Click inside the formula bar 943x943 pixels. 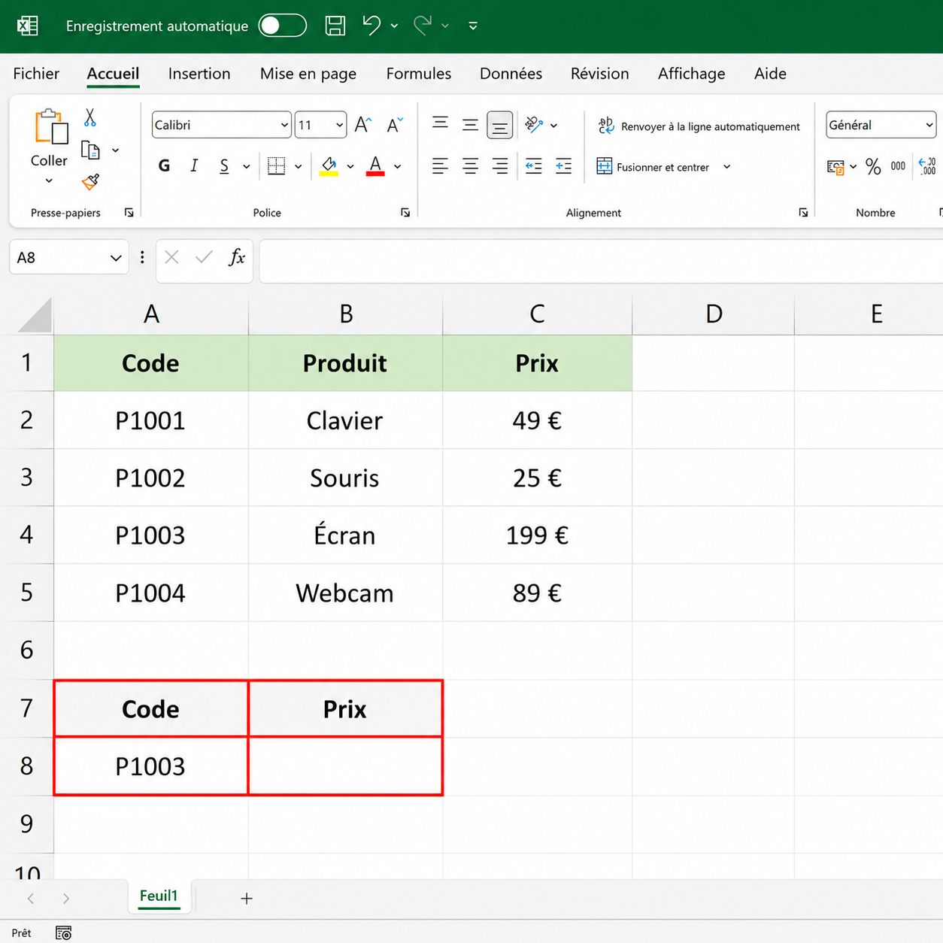(601, 261)
